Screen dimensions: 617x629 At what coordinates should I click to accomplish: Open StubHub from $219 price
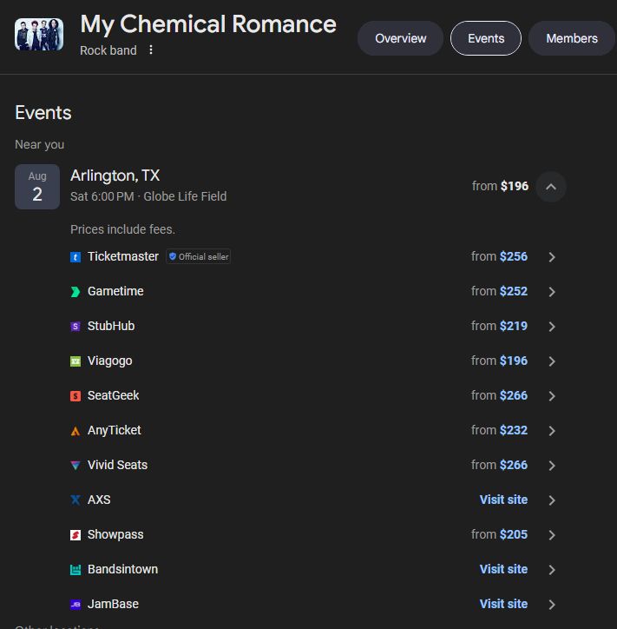pyautogui.click(x=499, y=326)
